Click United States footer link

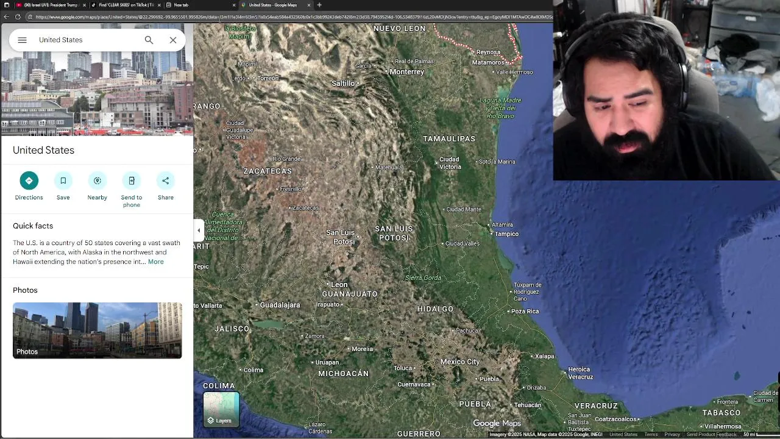point(623,434)
